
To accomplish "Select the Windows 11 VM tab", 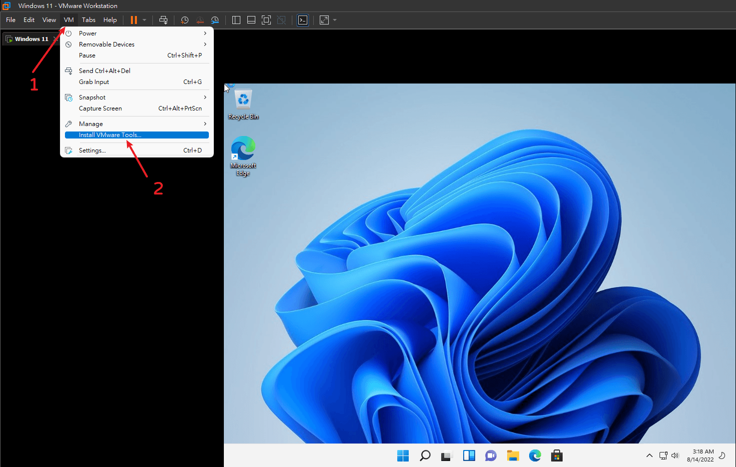I will point(31,39).
